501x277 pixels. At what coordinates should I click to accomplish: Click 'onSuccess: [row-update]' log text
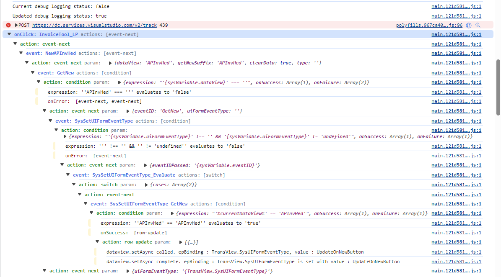(134, 233)
